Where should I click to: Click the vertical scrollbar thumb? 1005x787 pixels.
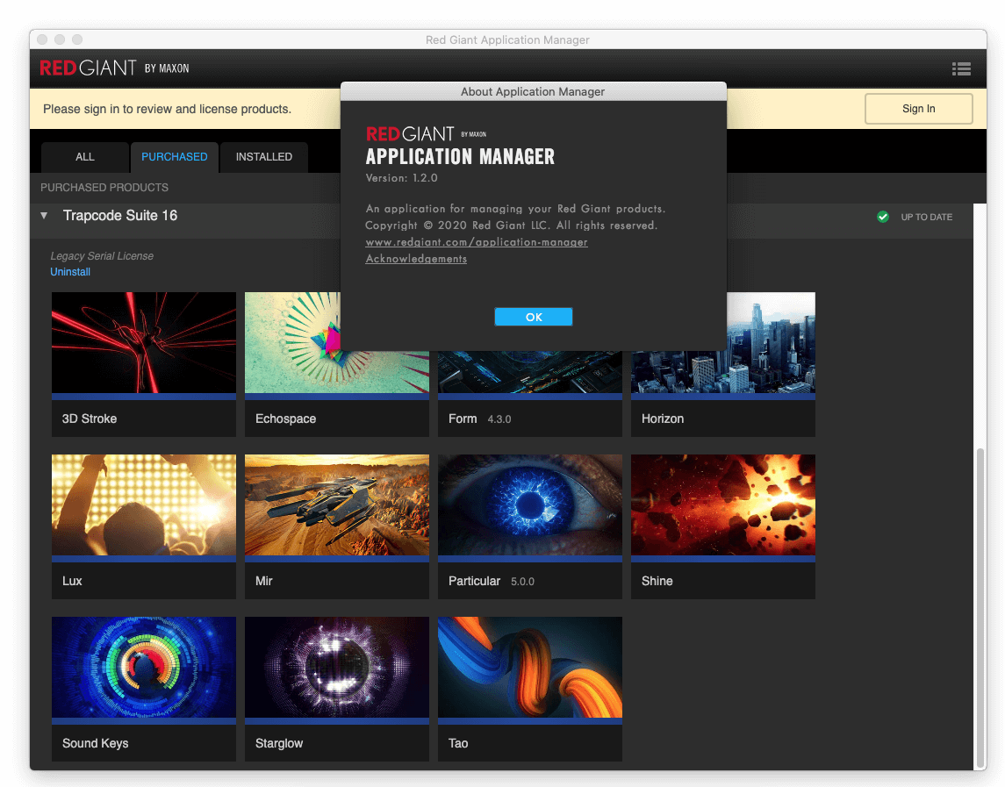click(x=980, y=607)
